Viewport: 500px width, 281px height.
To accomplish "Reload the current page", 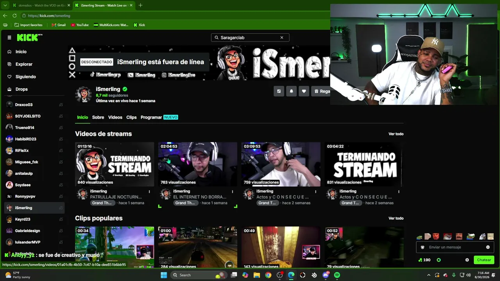I will click(14, 16).
